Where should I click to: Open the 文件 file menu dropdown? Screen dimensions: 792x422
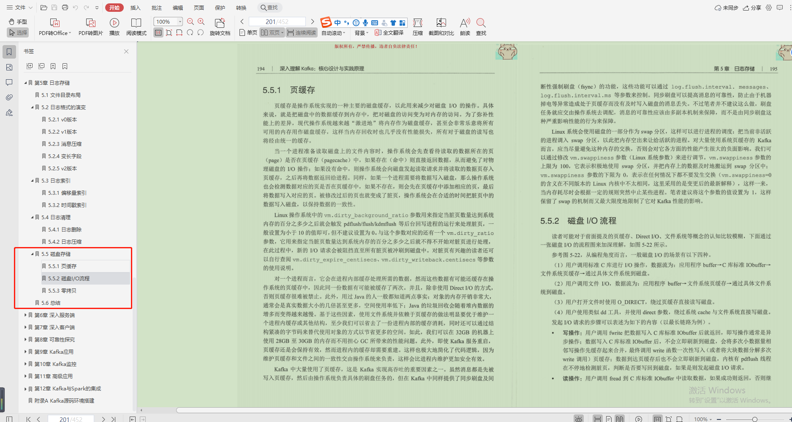(19, 8)
